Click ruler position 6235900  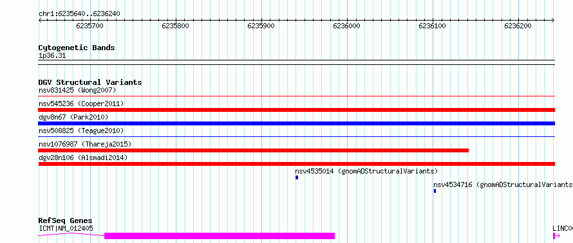click(x=261, y=26)
